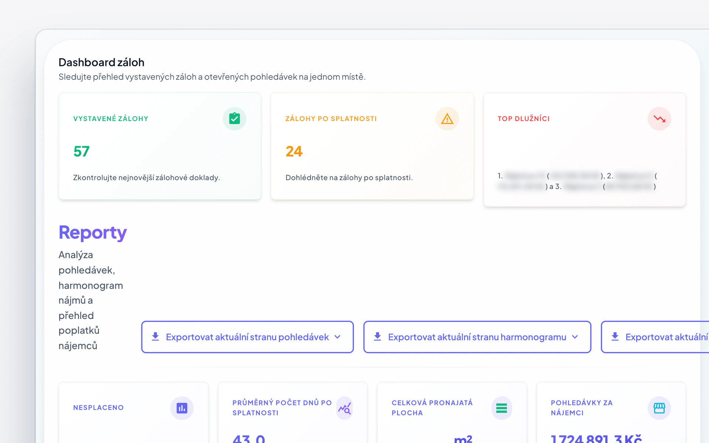Click the green clipboard check icon
This screenshot has height=443, width=709.
(234, 119)
